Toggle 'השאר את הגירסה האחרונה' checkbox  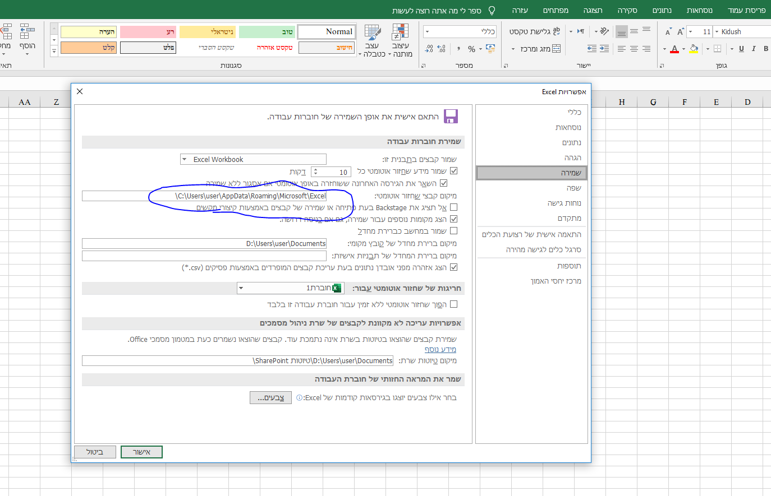[444, 183]
